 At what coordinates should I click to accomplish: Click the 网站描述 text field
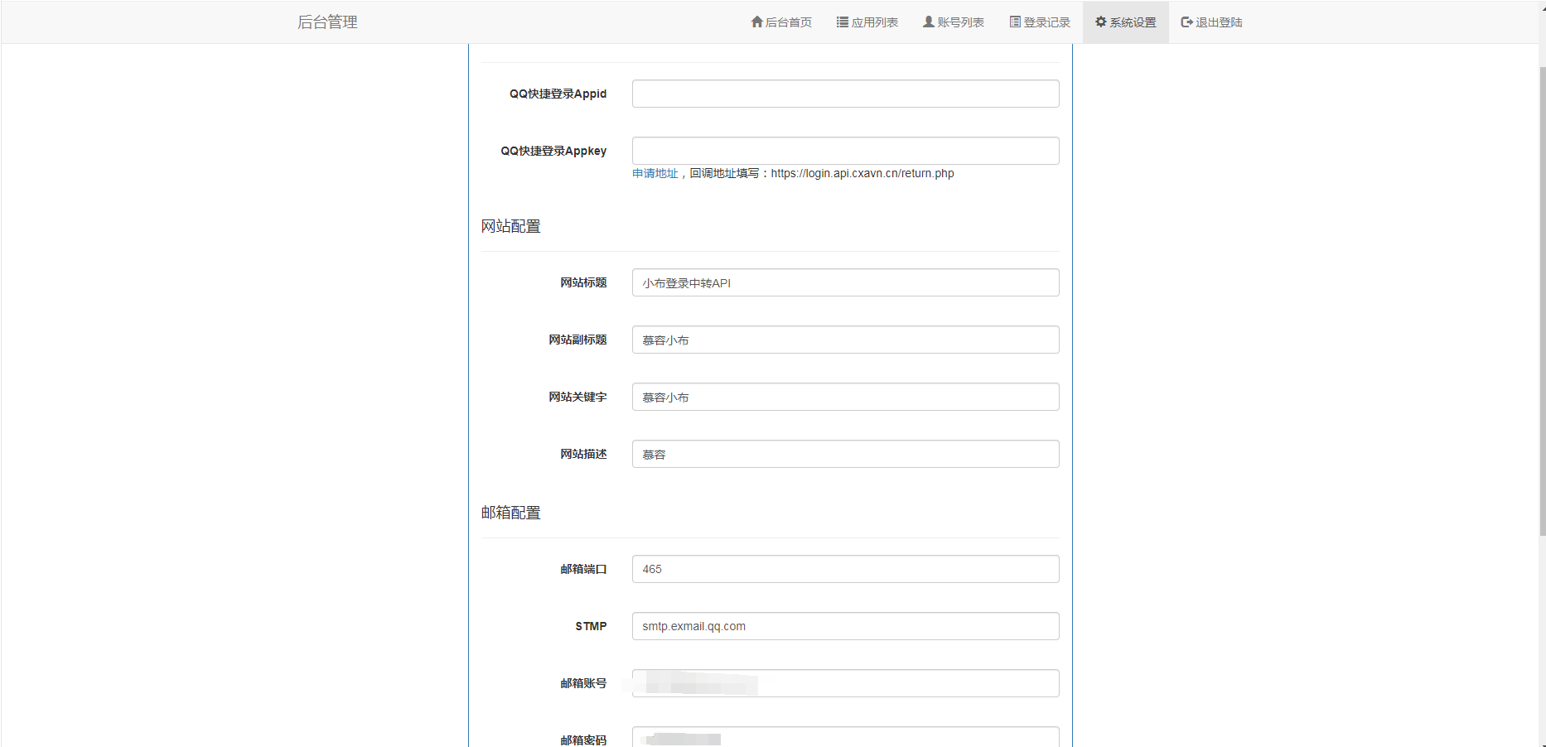pyautogui.click(x=845, y=454)
